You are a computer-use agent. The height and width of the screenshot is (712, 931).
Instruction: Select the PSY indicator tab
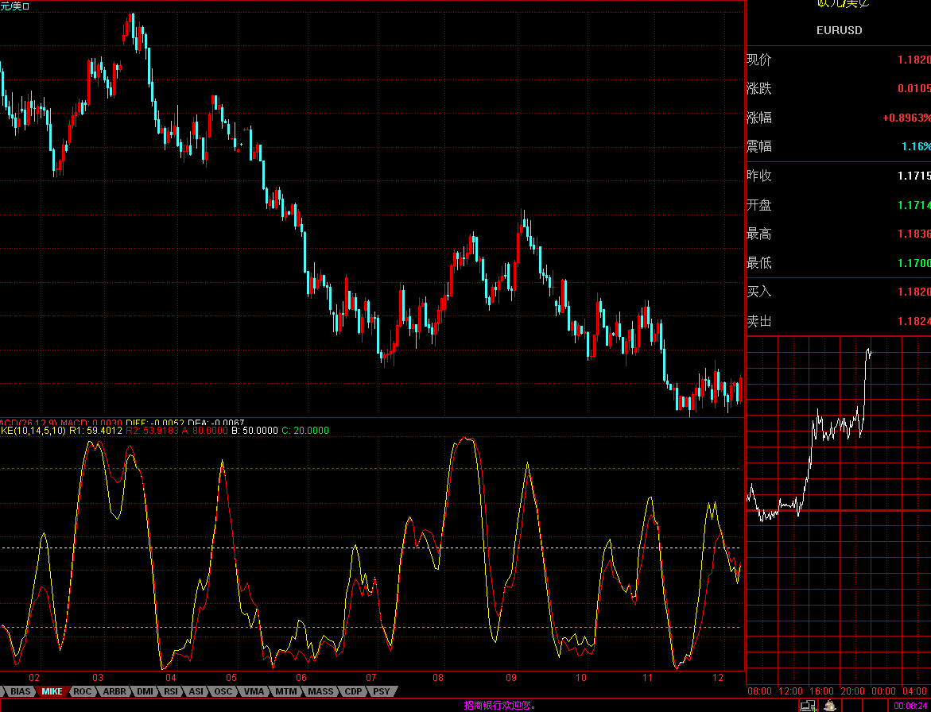382,691
